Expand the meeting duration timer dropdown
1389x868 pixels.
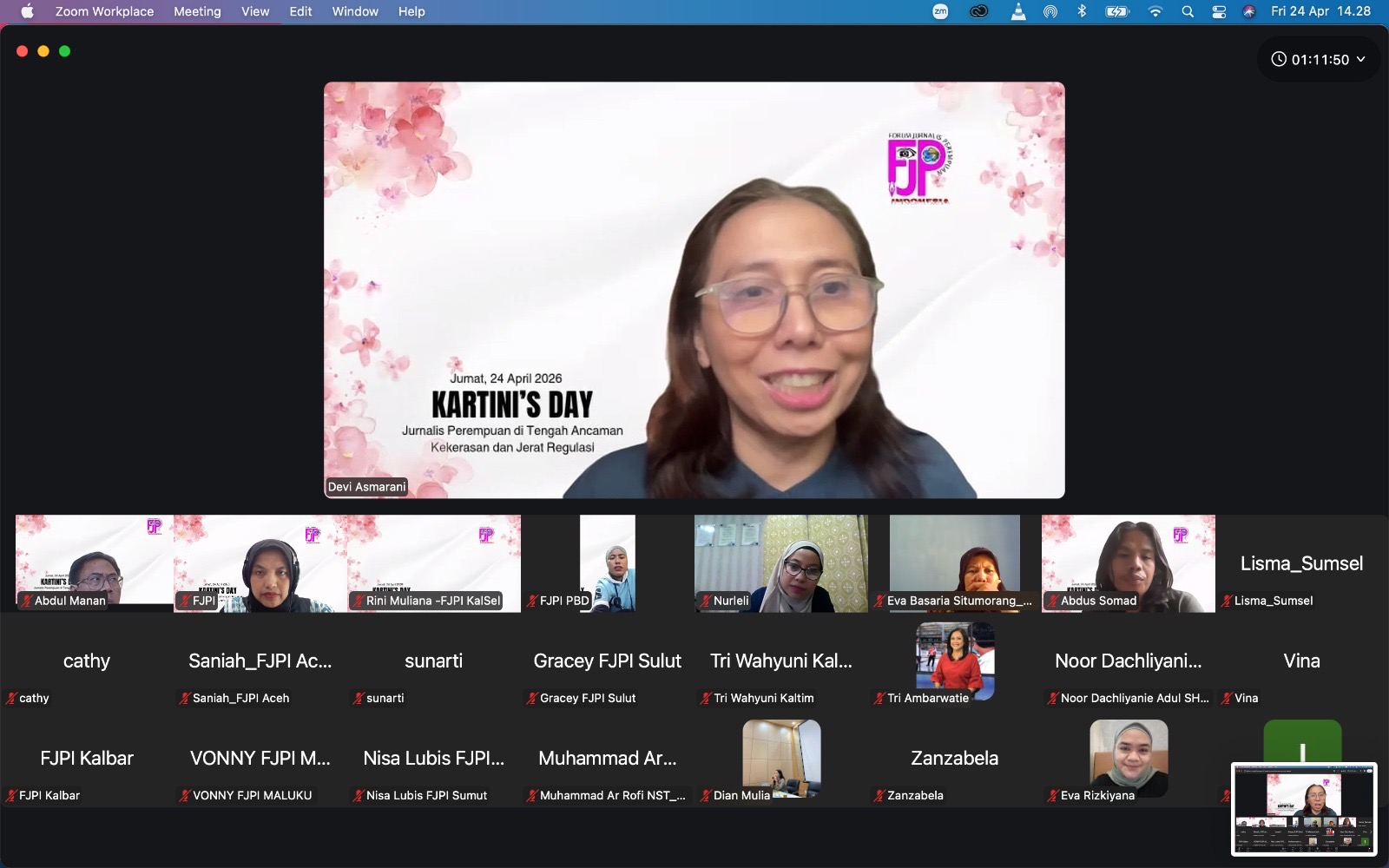pos(1360,59)
